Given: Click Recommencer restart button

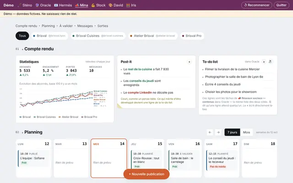Looking at the screenshot, I should [x=256, y=5].
